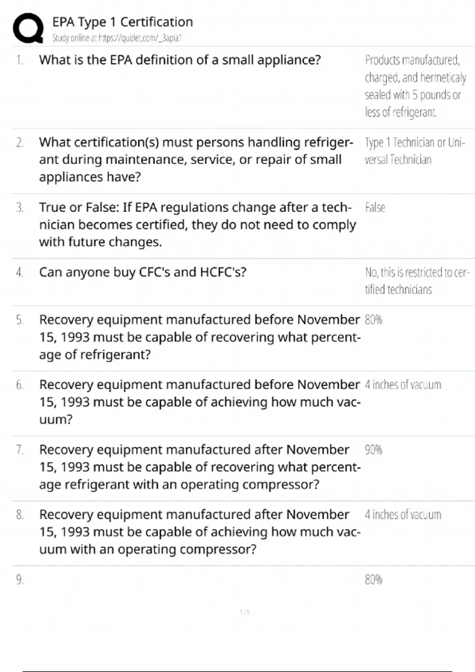Select the small appliance definition question
Image resolution: width=475 pixels, height=672 pixels.
[180, 60]
